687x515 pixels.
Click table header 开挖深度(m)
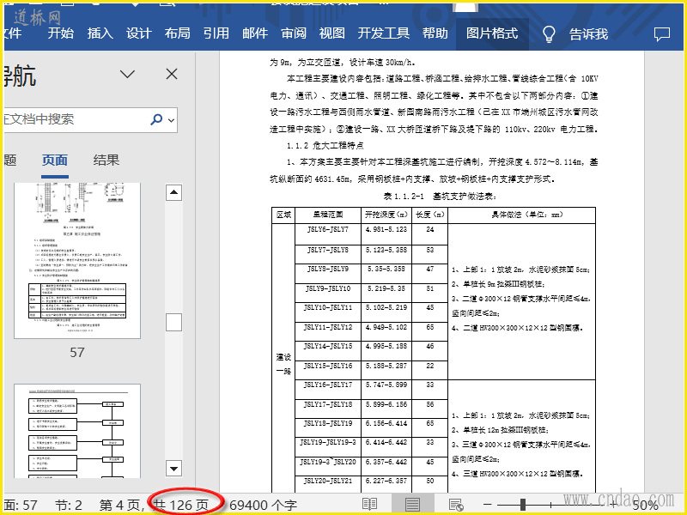[386, 215]
